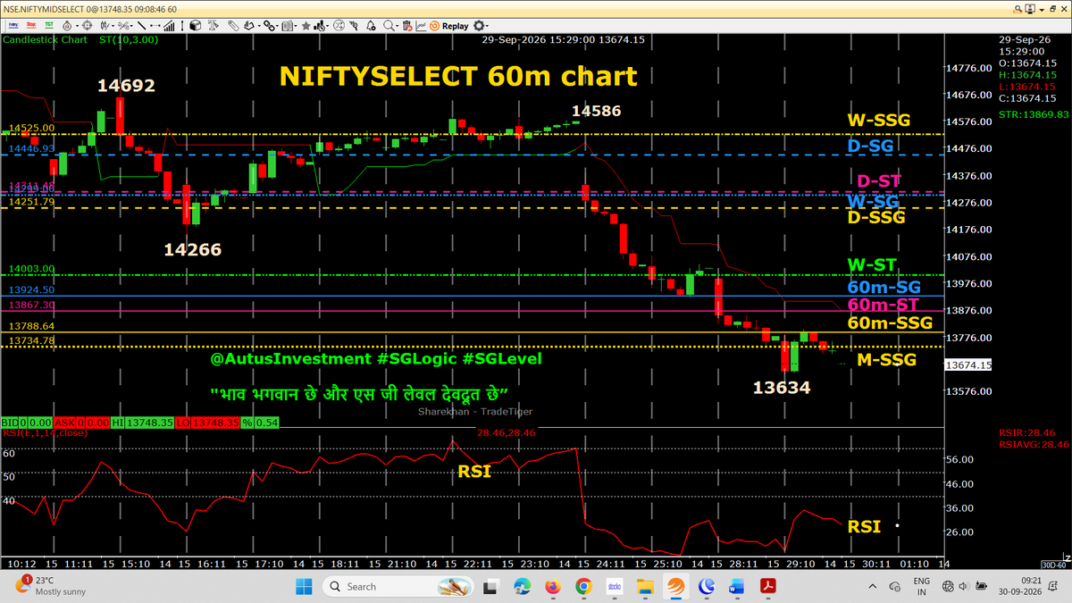Click the 14525.00 level label
Screen dimensions: 1072x603
pos(31,129)
